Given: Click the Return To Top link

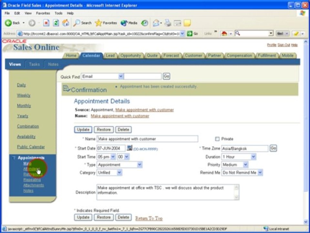Looking at the screenshot, I should point(149,218).
